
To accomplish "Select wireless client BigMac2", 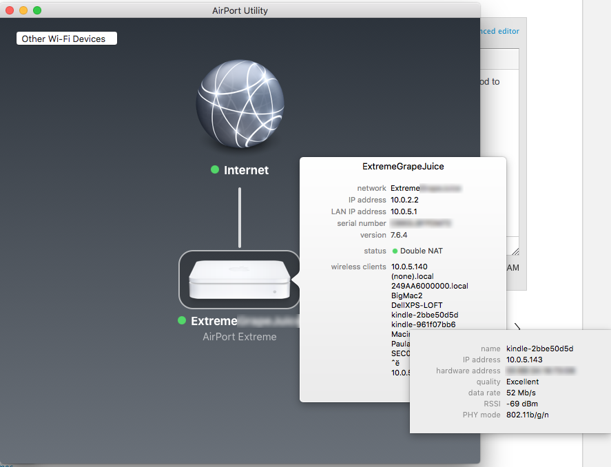I will 406,295.
